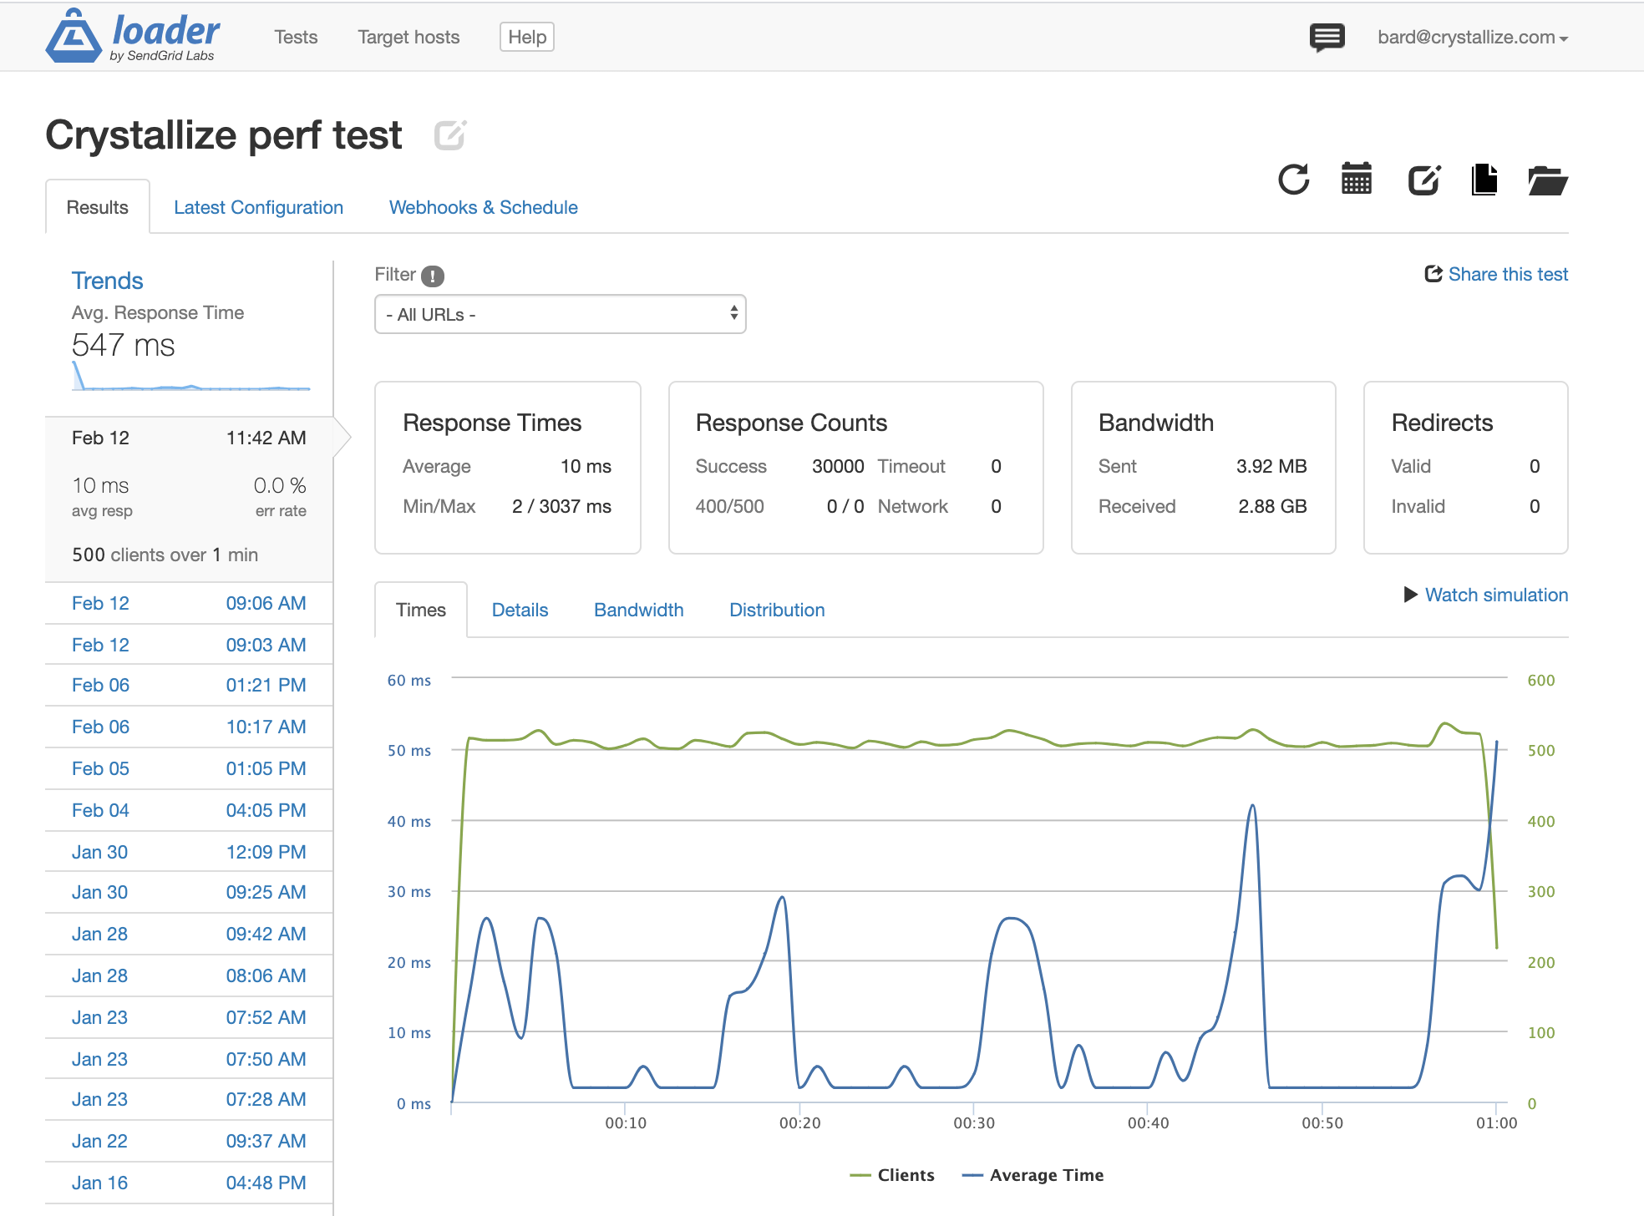The image size is (1644, 1216).
Task: Re-run test with the refresh icon
Action: click(1293, 180)
